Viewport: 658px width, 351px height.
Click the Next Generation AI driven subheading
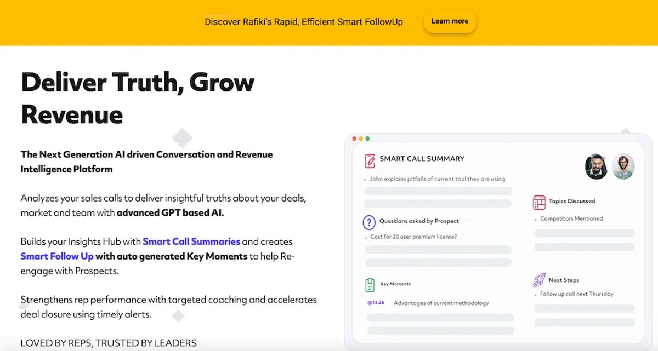click(146, 162)
